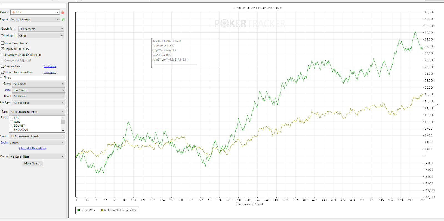The height and width of the screenshot is (221, 444).
Task: Collapse the Filters section expander
Action: pos(1,78)
